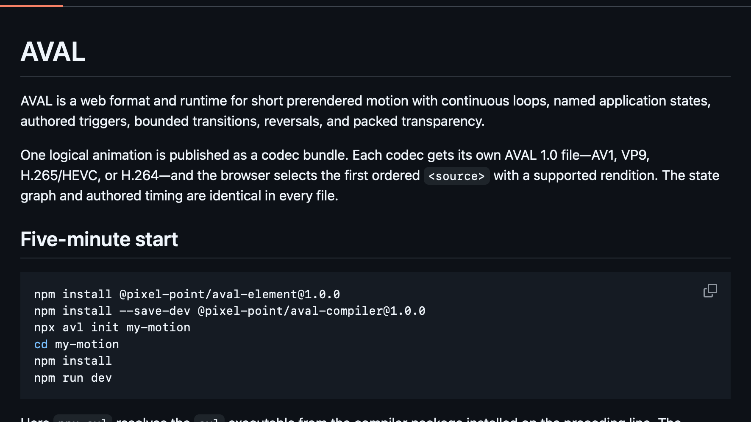Click my-motion in the cd line
Screen dimensions: 751x422
pyautogui.click(x=87, y=344)
